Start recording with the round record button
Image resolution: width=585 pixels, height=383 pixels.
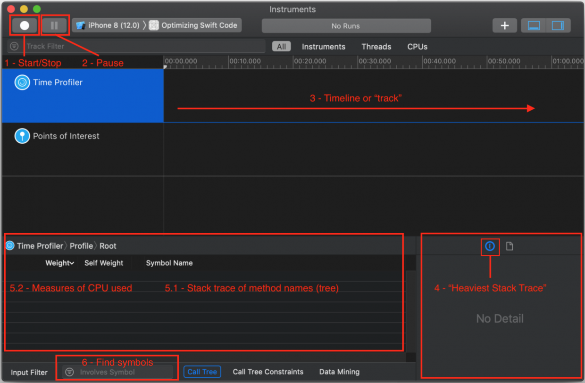tap(25, 26)
